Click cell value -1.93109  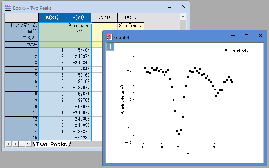point(78,82)
